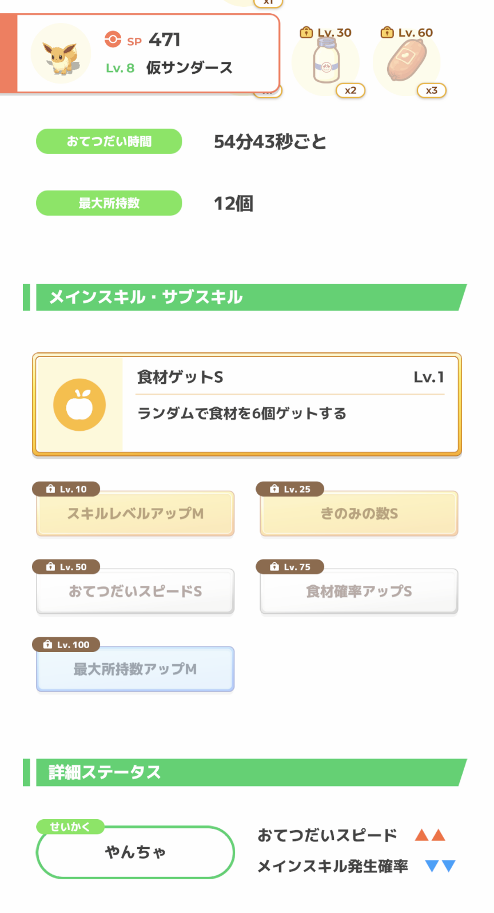Image resolution: width=494 pixels, height=913 pixels.
Task: Tap the apple main skill icon
Action: click(x=79, y=405)
